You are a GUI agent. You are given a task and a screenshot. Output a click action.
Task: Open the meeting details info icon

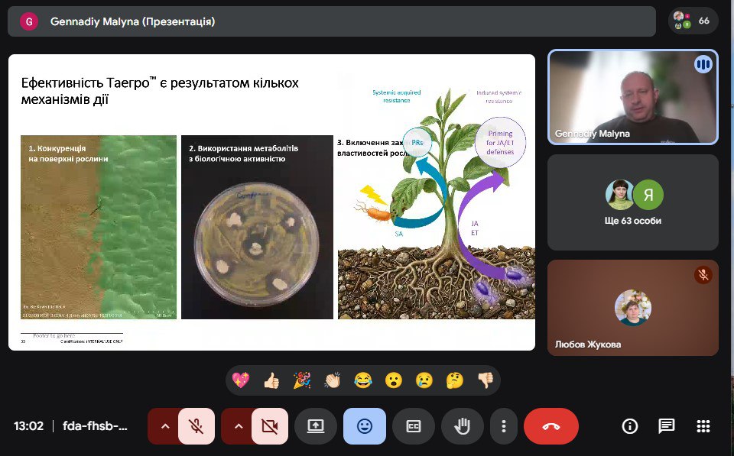(x=630, y=426)
